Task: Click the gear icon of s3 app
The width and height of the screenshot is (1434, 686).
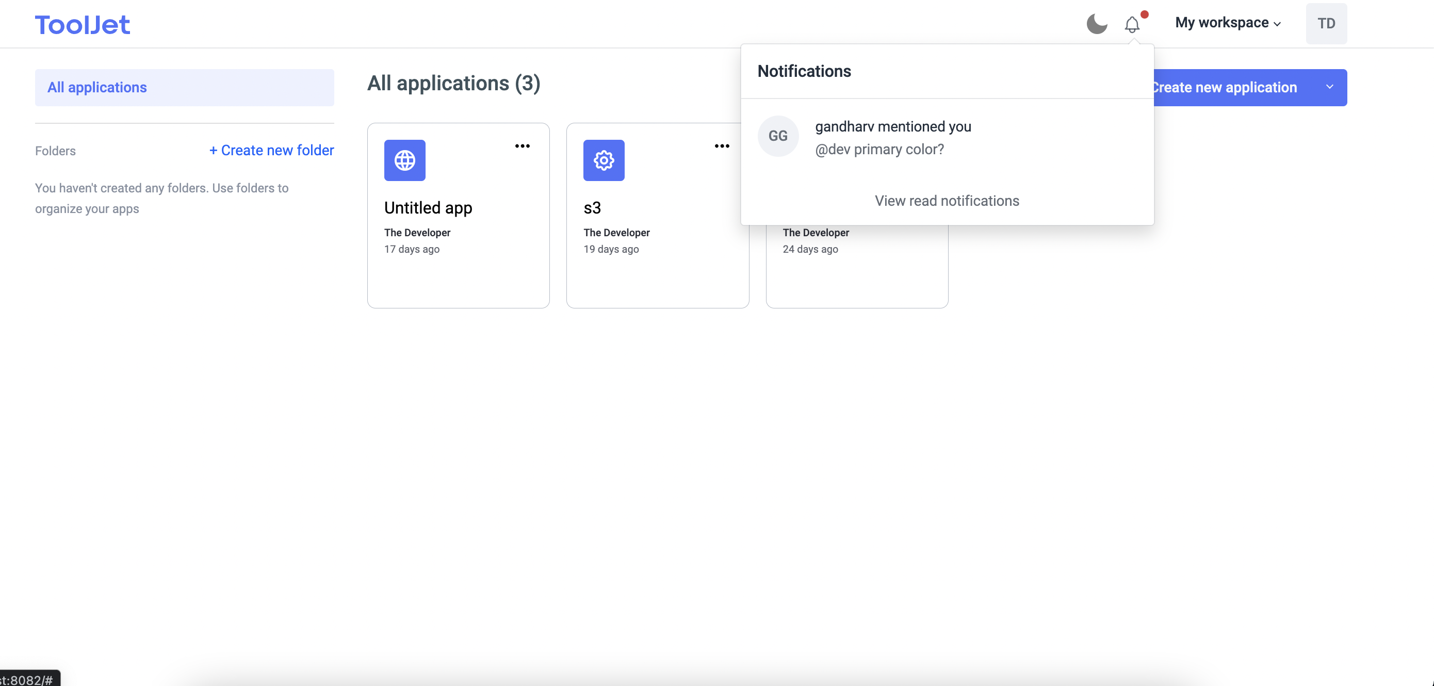Action: click(x=604, y=160)
